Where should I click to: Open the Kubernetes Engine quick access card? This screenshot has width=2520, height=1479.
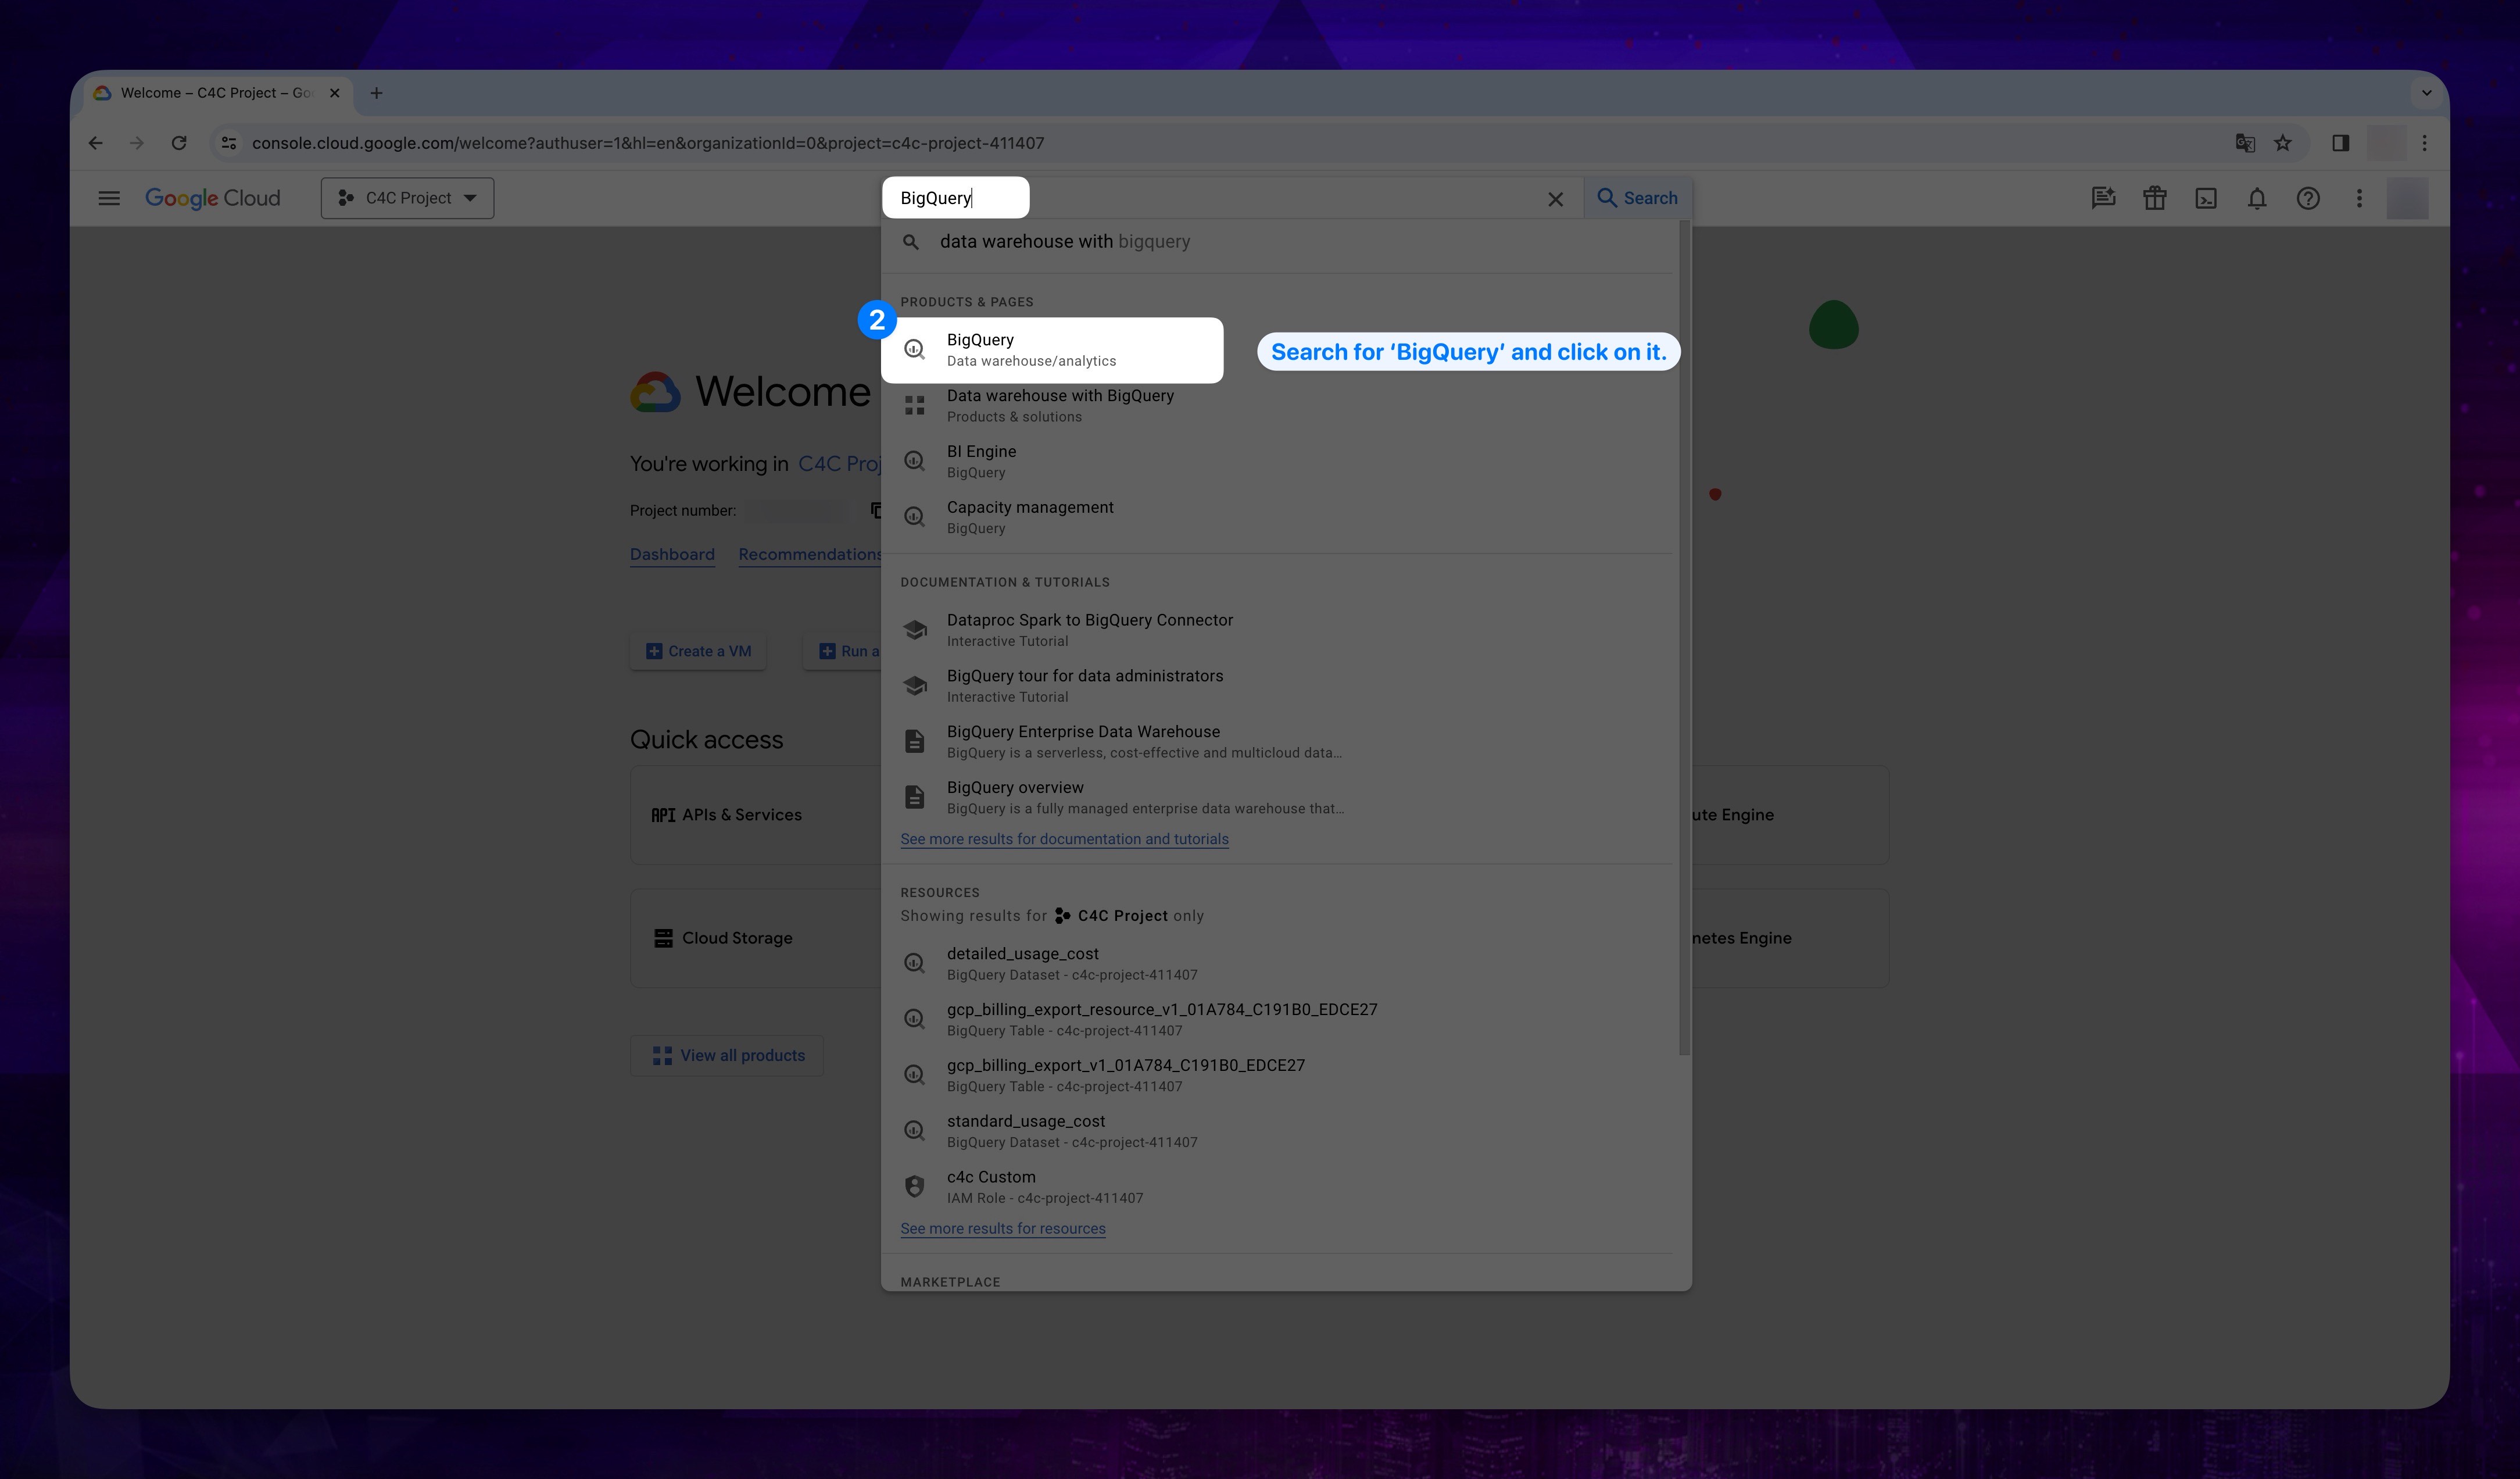point(1789,938)
